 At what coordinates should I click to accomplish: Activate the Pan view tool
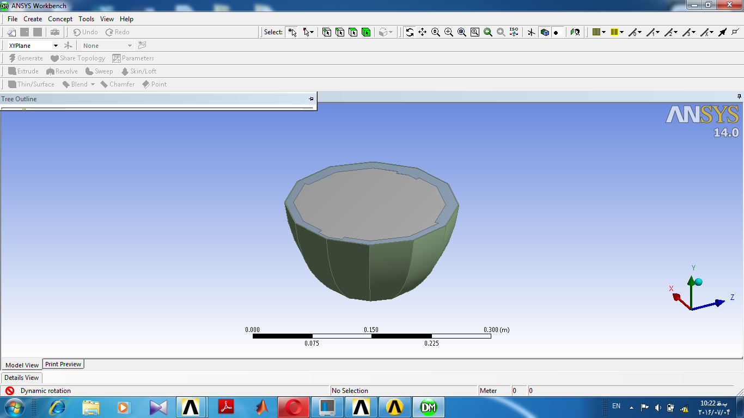(x=423, y=32)
